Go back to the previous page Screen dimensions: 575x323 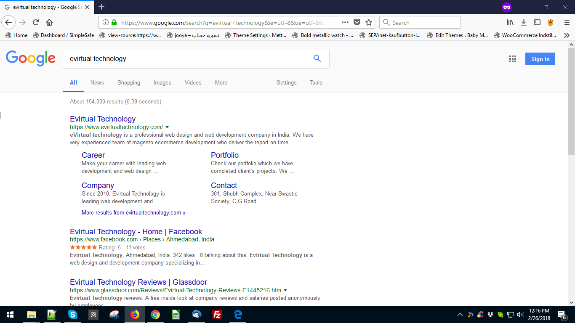click(8, 22)
